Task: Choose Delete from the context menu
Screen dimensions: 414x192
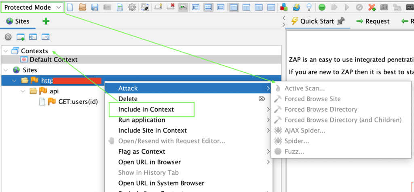Action: [188, 99]
